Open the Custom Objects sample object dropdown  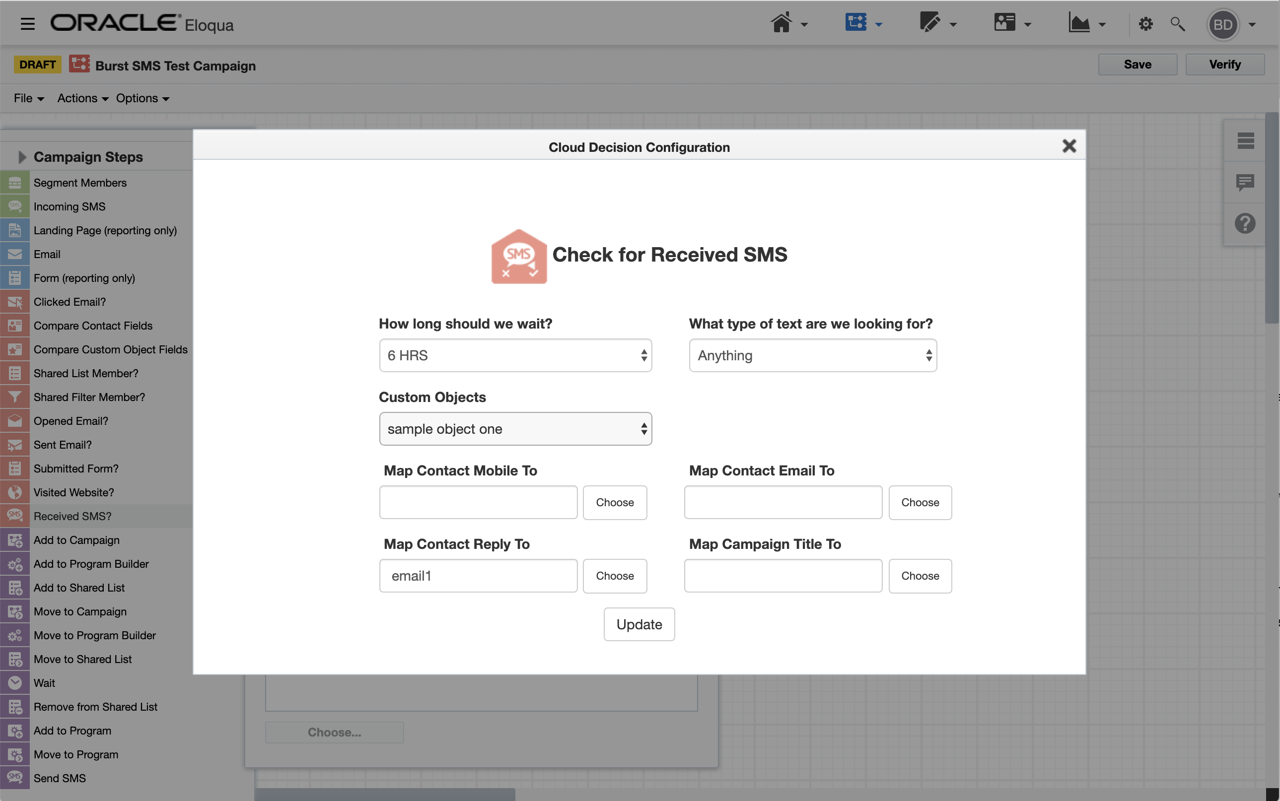pos(515,429)
